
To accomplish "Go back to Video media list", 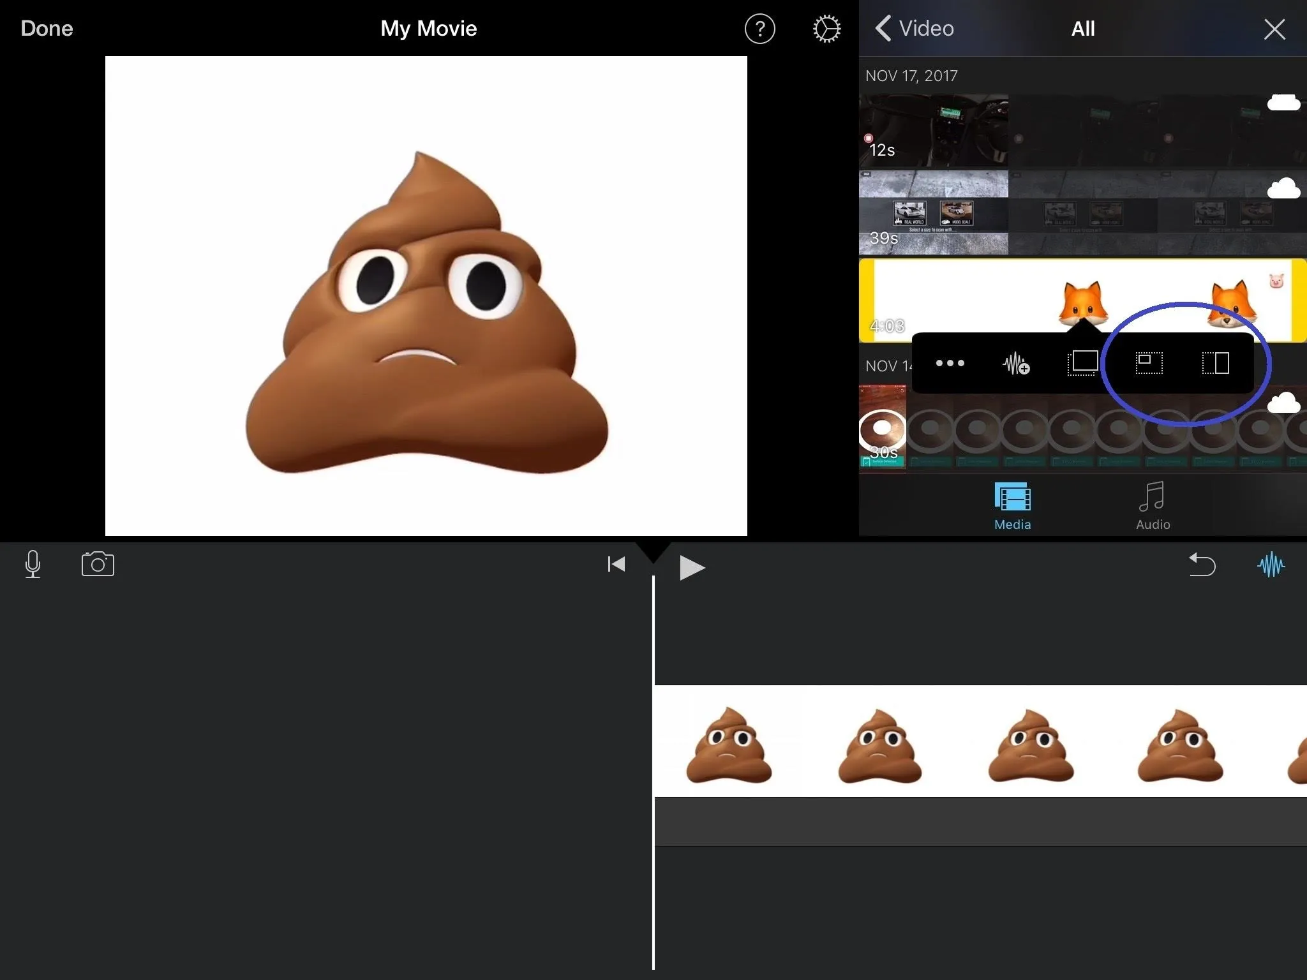I will point(915,29).
